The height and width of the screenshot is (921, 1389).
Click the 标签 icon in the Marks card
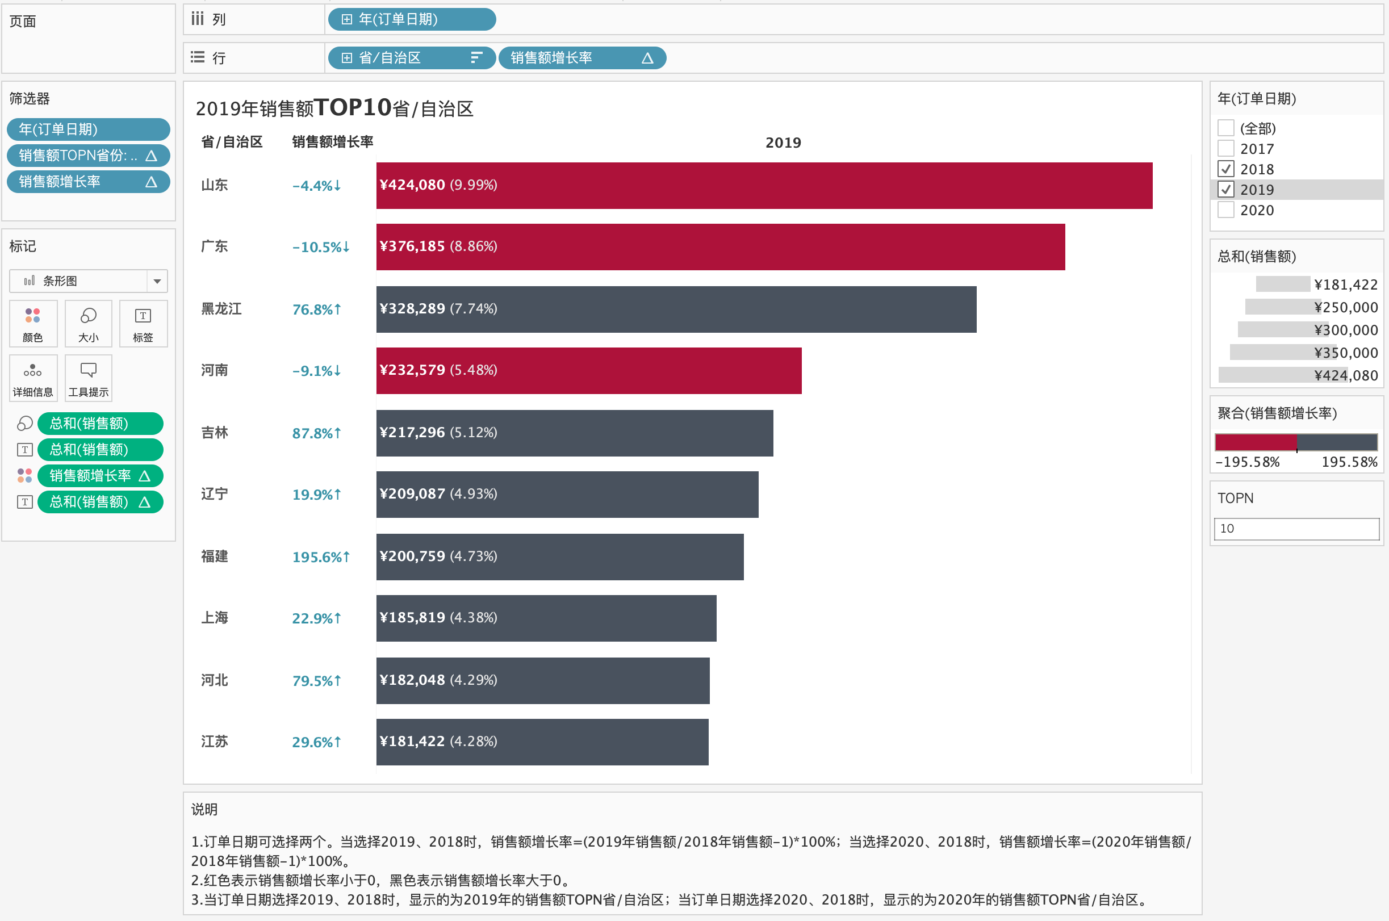click(x=143, y=324)
